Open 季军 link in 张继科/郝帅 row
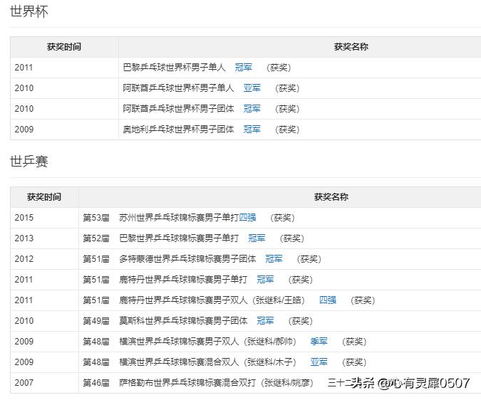The width and height of the screenshot is (481, 400). (319, 342)
